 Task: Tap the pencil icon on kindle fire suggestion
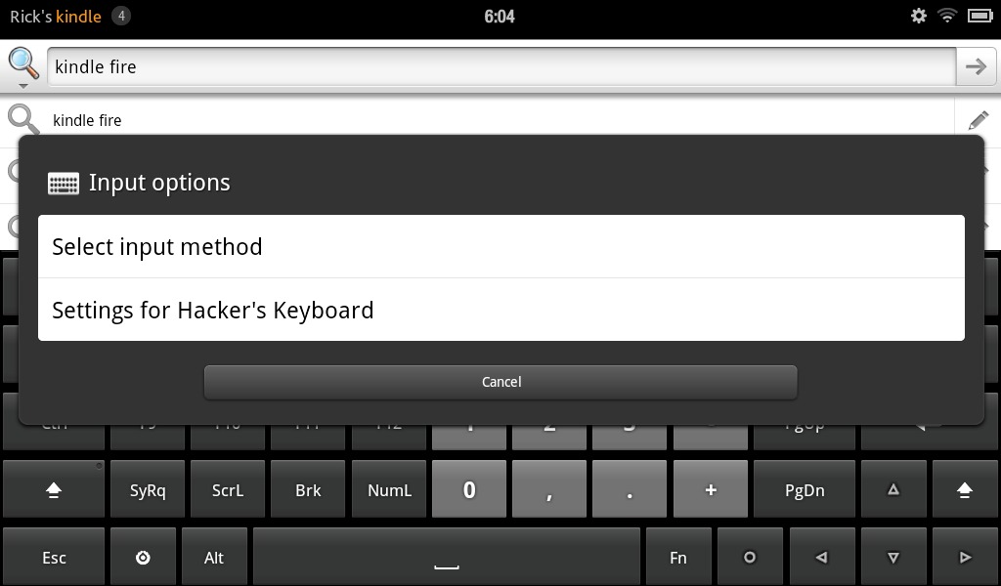(x=978, y=120)
